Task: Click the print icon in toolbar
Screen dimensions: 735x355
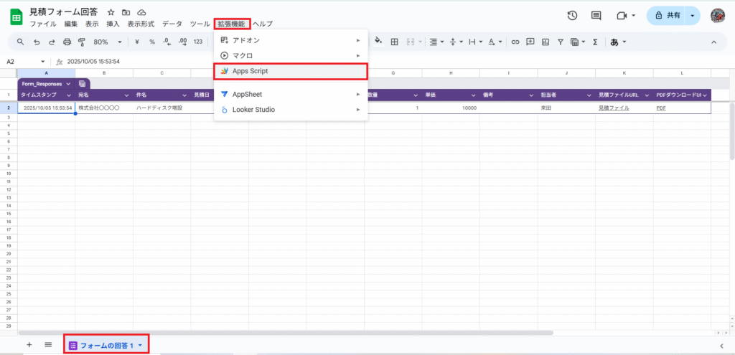Action: (x=67, y=42)
